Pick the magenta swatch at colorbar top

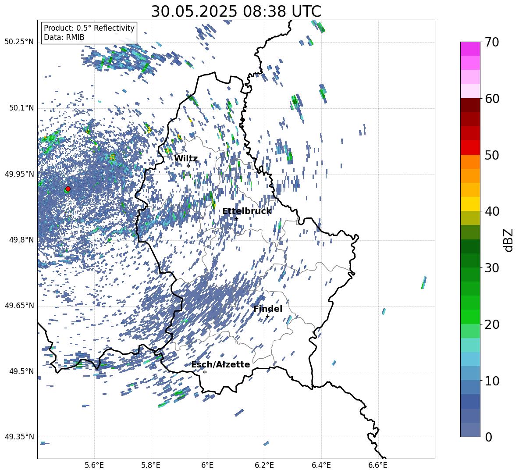(x=470, y=49)
